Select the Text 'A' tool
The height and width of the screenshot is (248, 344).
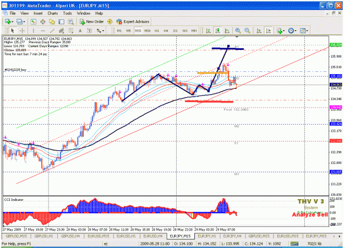tap(80, 31)
